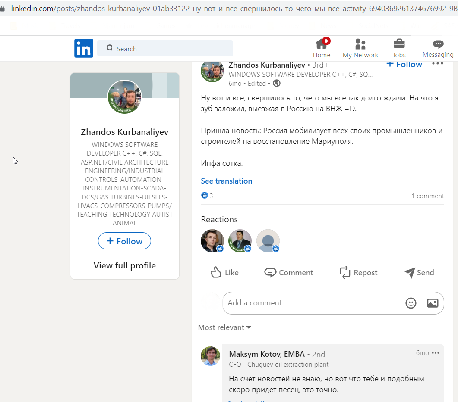458x402 pixels.
Task: Focus the Search input field
Action: (165, 48)
